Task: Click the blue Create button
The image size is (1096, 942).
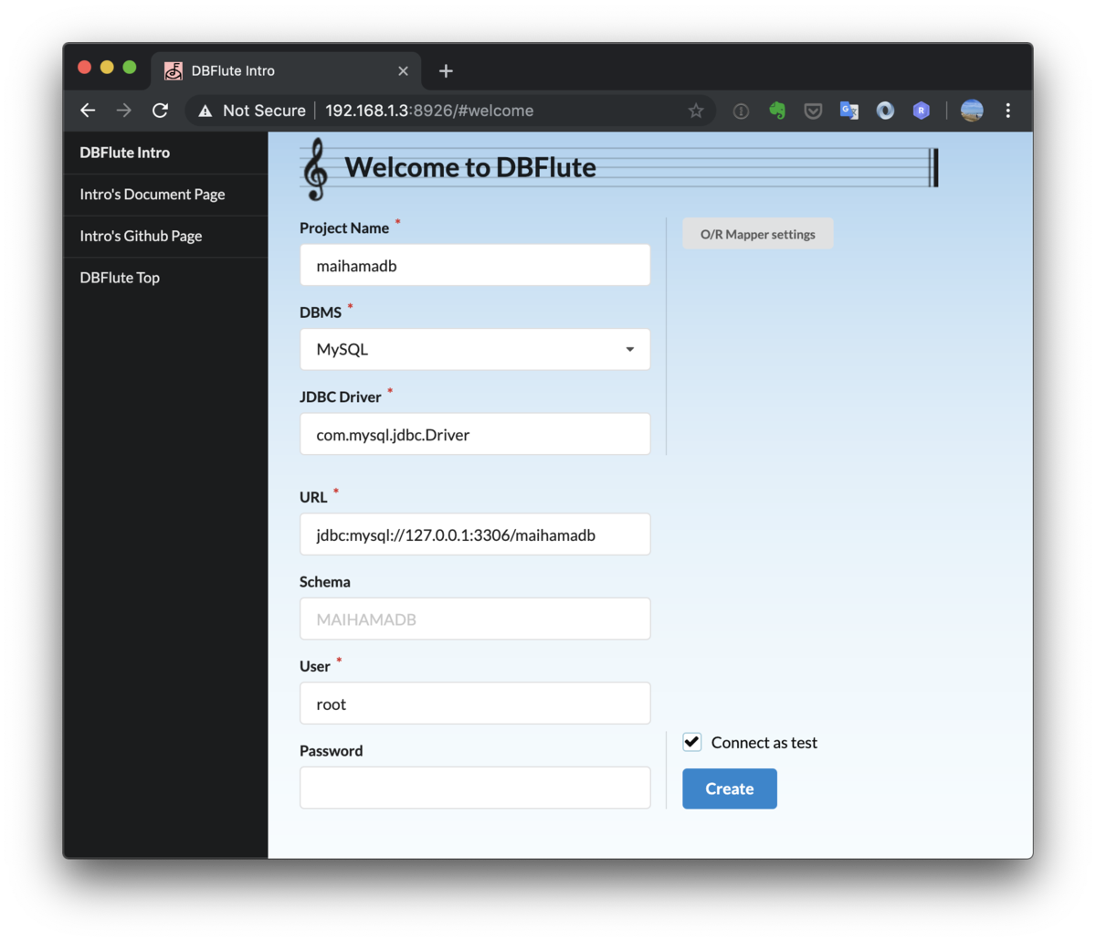Action: tap(730, 789)
